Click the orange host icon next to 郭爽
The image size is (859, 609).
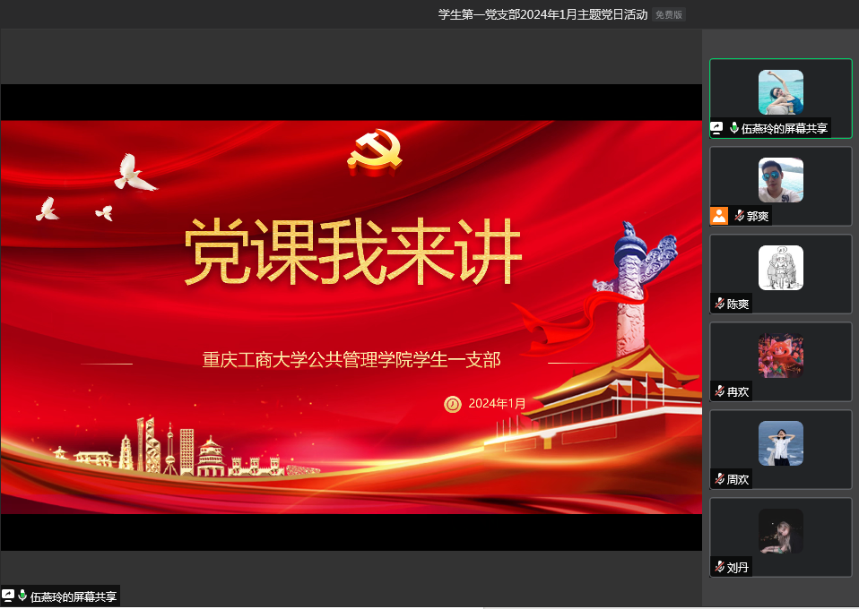pos(719,216)
